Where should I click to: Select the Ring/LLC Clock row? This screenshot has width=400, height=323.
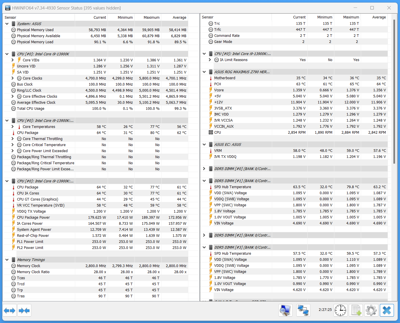pos(95,90)
